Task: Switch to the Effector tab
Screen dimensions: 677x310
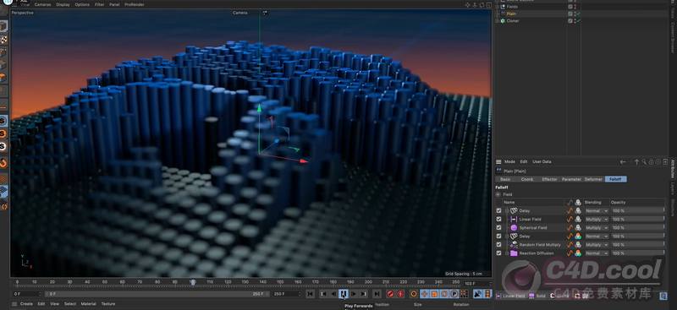Action: [x=549, y=179]
